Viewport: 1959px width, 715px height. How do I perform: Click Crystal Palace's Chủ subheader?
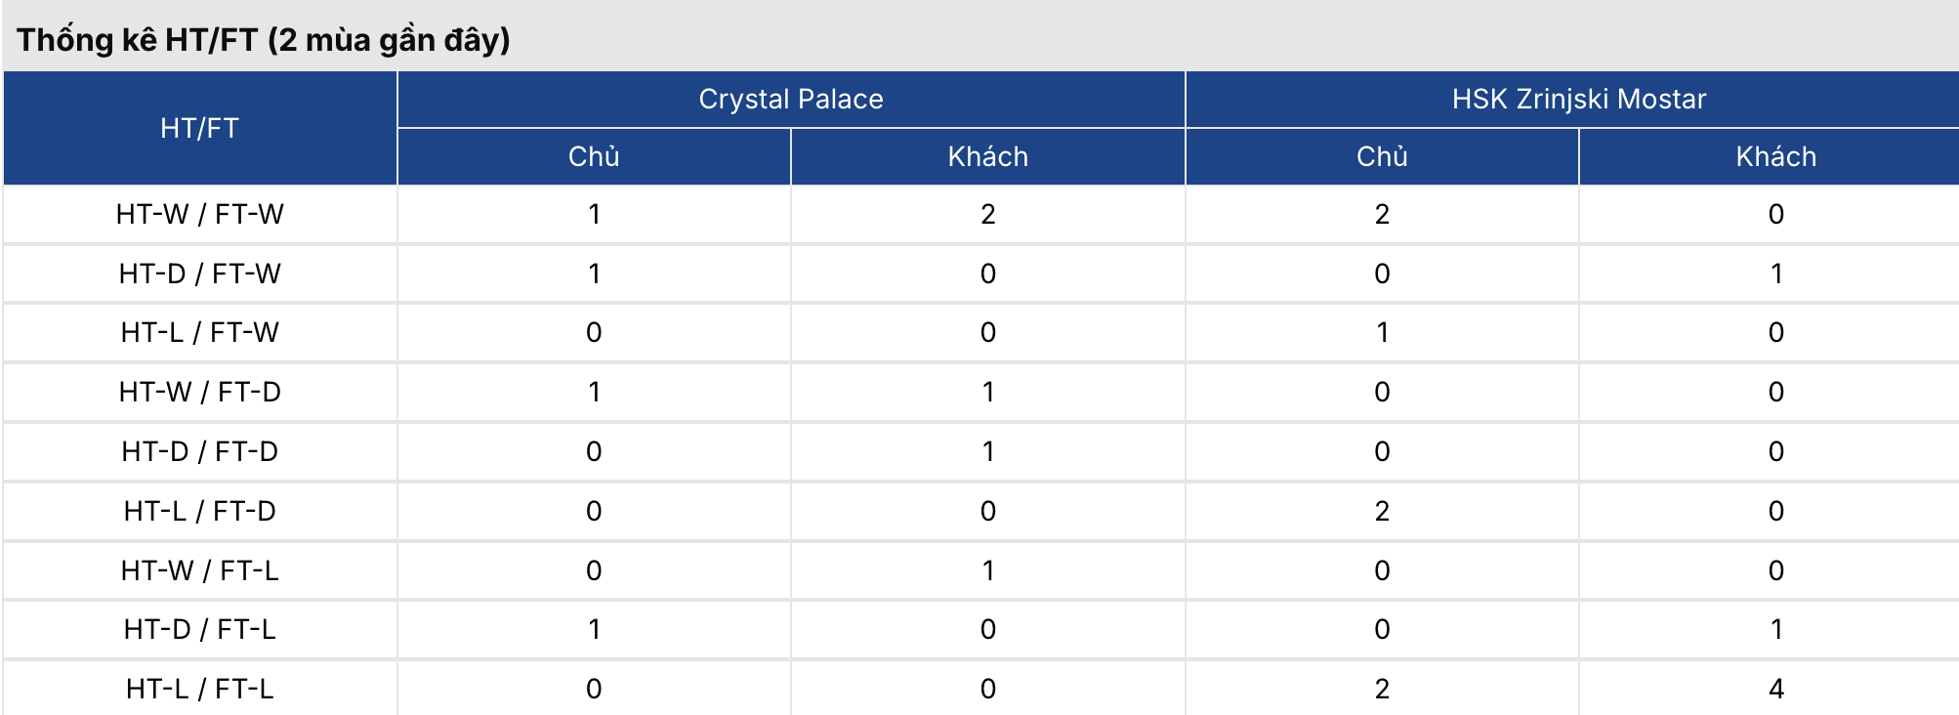(594, 156)
